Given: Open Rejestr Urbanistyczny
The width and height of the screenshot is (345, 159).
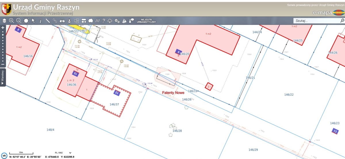Looking at the screenshot, I should (x=146, y=21).
